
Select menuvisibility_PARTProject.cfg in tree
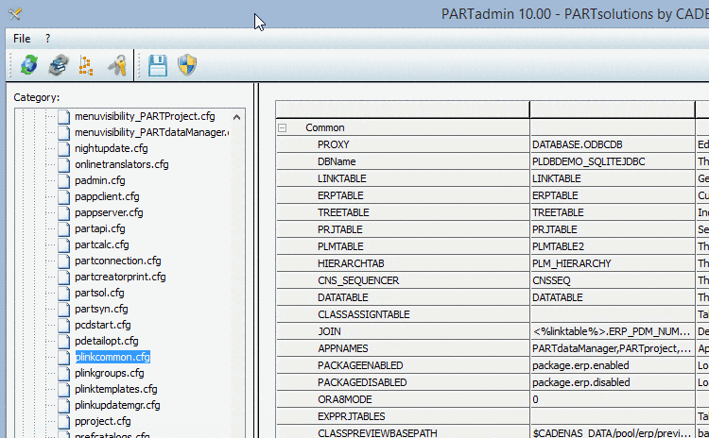click(x=145, y=116)
